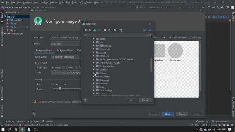Screen dimensions: 235x132
Task: Expand the 3D Objects folder
Action: pos(94,56)
